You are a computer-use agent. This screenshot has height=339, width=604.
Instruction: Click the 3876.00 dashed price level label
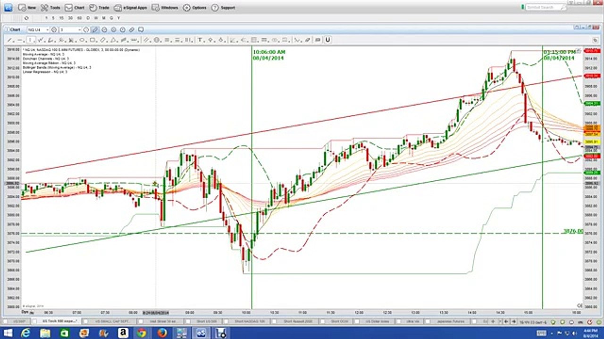pyautogui.click(x=573, y=231)
